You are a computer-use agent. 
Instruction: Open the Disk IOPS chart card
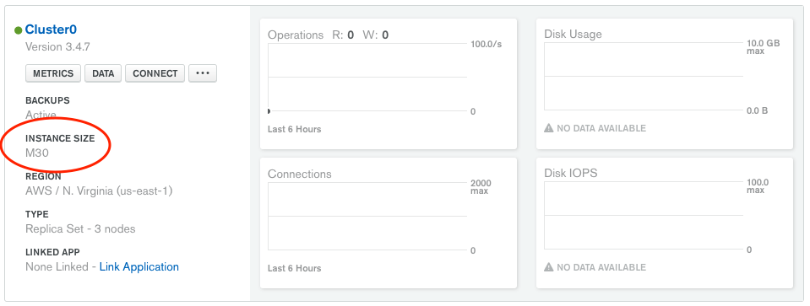click(x=665, y=223)
